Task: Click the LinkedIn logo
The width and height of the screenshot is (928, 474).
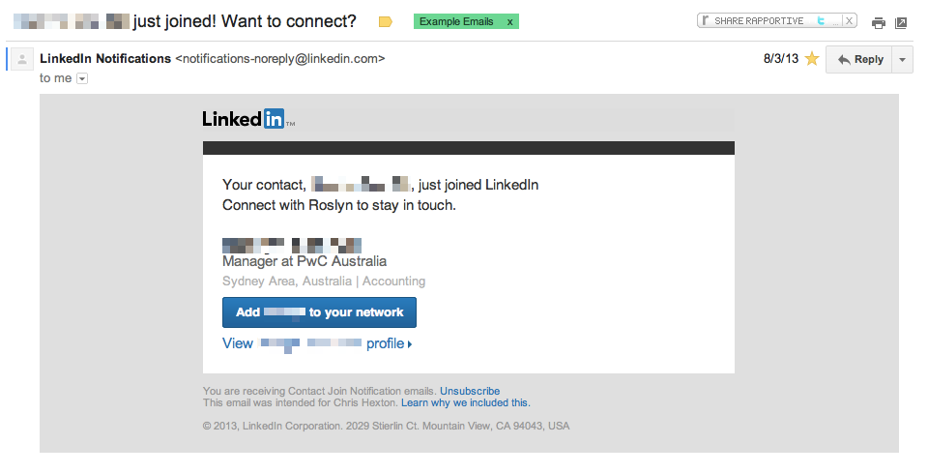Action: 247,119
